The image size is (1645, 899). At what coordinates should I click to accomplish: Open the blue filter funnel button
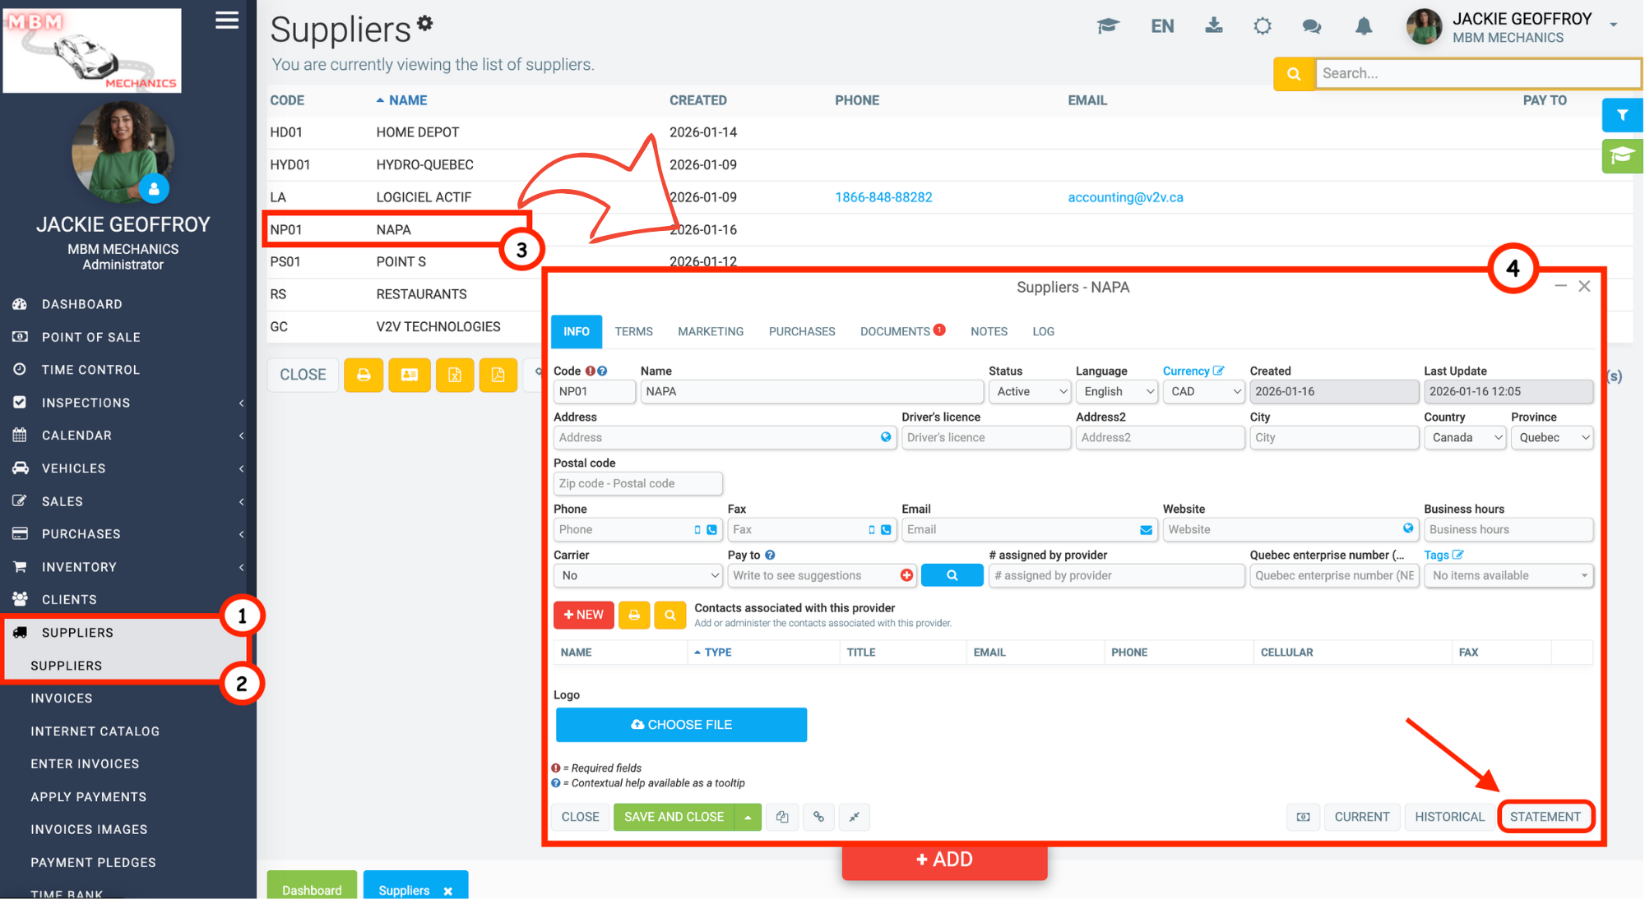1621,116
